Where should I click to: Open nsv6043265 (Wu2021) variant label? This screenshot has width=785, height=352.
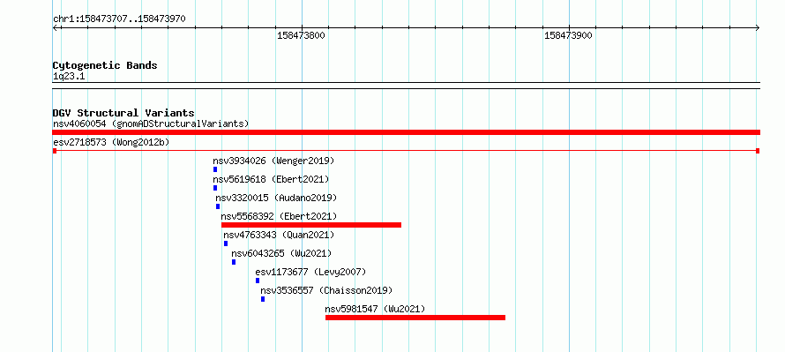[281, 253]
